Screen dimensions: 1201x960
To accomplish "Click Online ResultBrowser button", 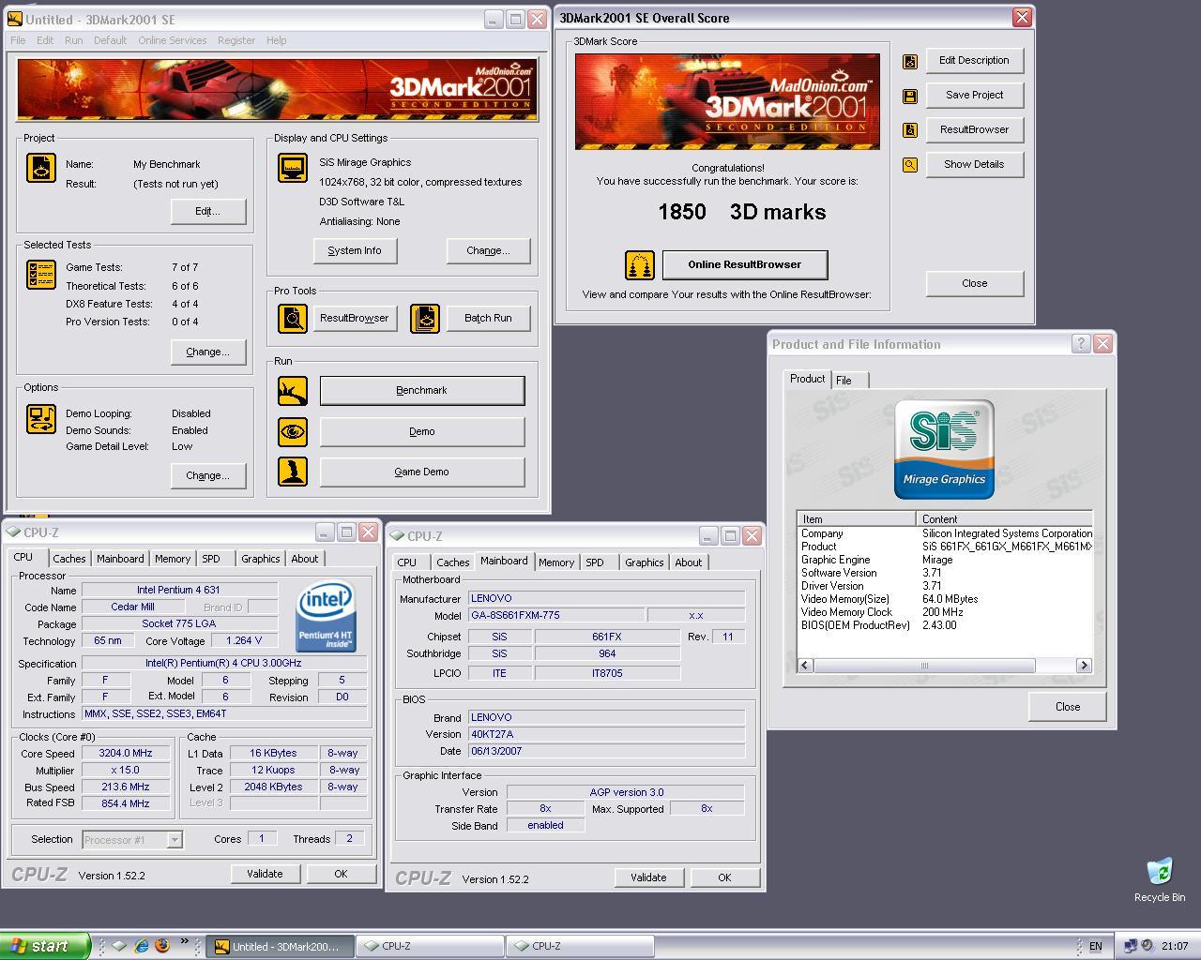I will click(x=745, y=265).
